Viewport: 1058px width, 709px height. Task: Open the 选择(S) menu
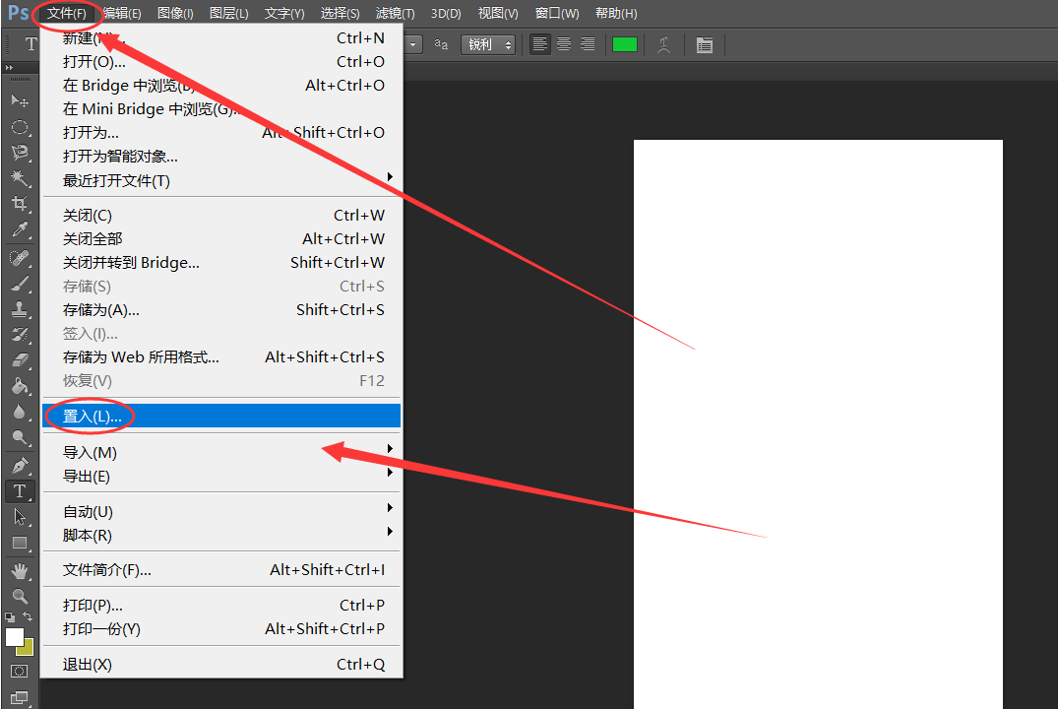(x=340, y=14)
